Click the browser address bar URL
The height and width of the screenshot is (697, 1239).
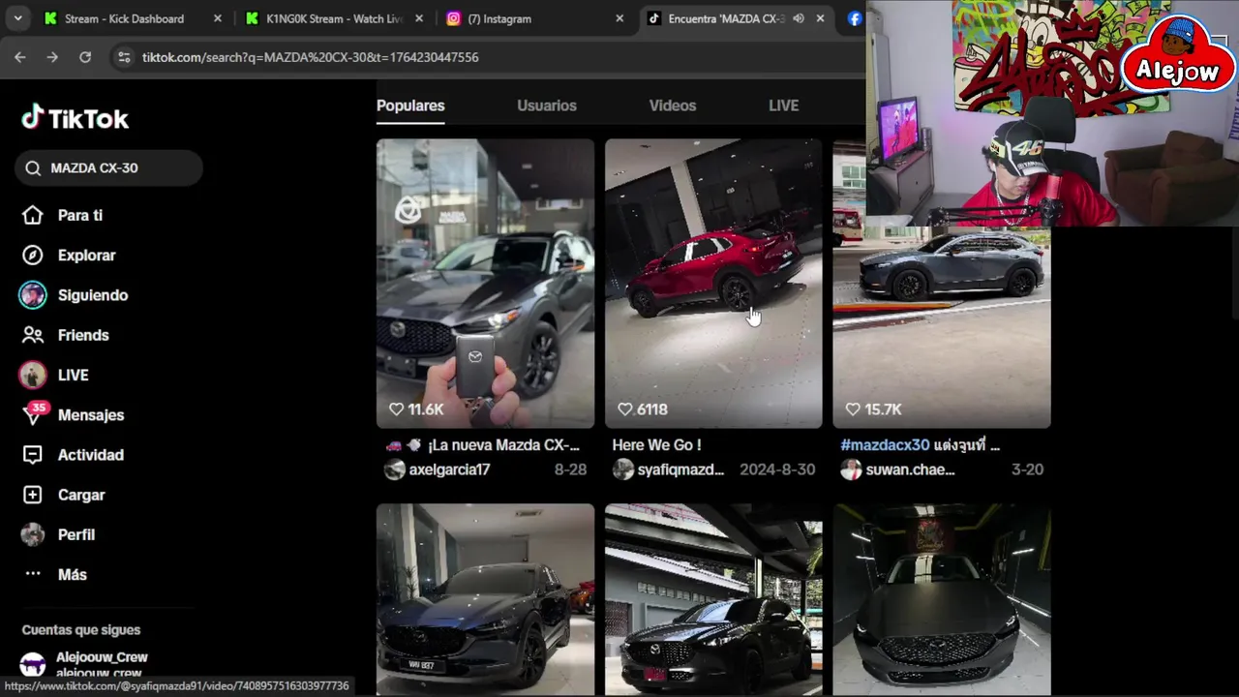[310, 57]
